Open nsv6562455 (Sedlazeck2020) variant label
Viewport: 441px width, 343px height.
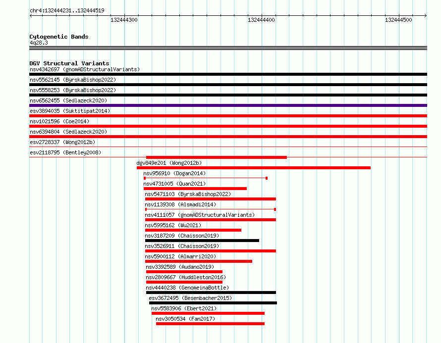[68, 100]
